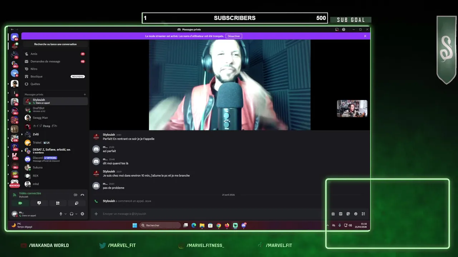Open DraftBot conversation

click(55, 109)
